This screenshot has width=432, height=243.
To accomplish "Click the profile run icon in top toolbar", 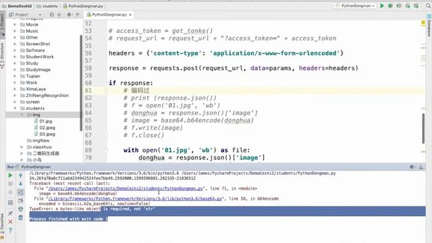I will pos(408,6).
